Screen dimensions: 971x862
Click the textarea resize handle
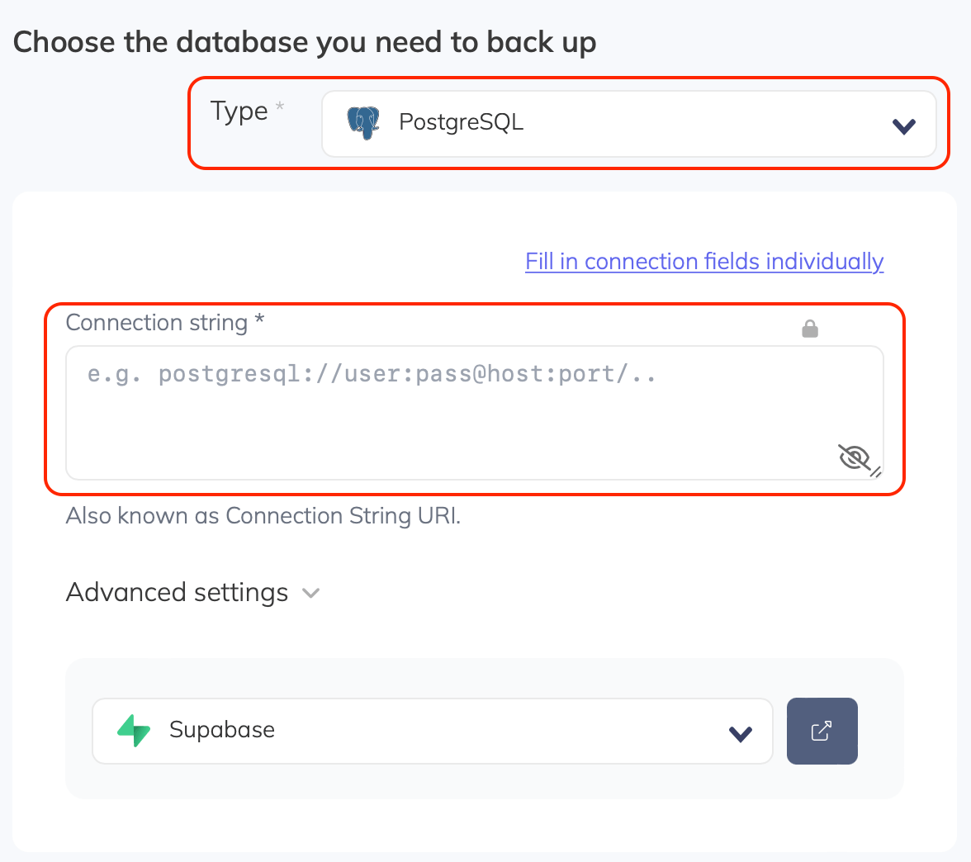pyautogui.click(x=877, y=472)
